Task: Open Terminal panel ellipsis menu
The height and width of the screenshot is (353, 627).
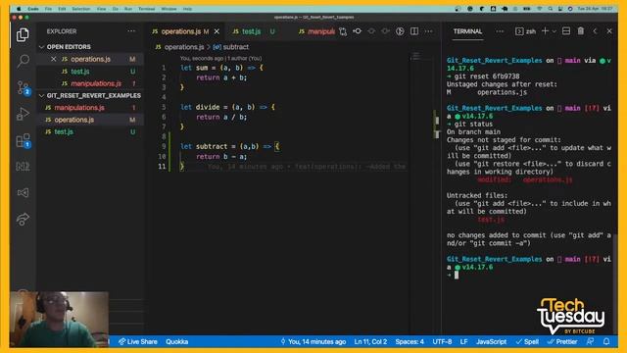Action: coord(500,31)
